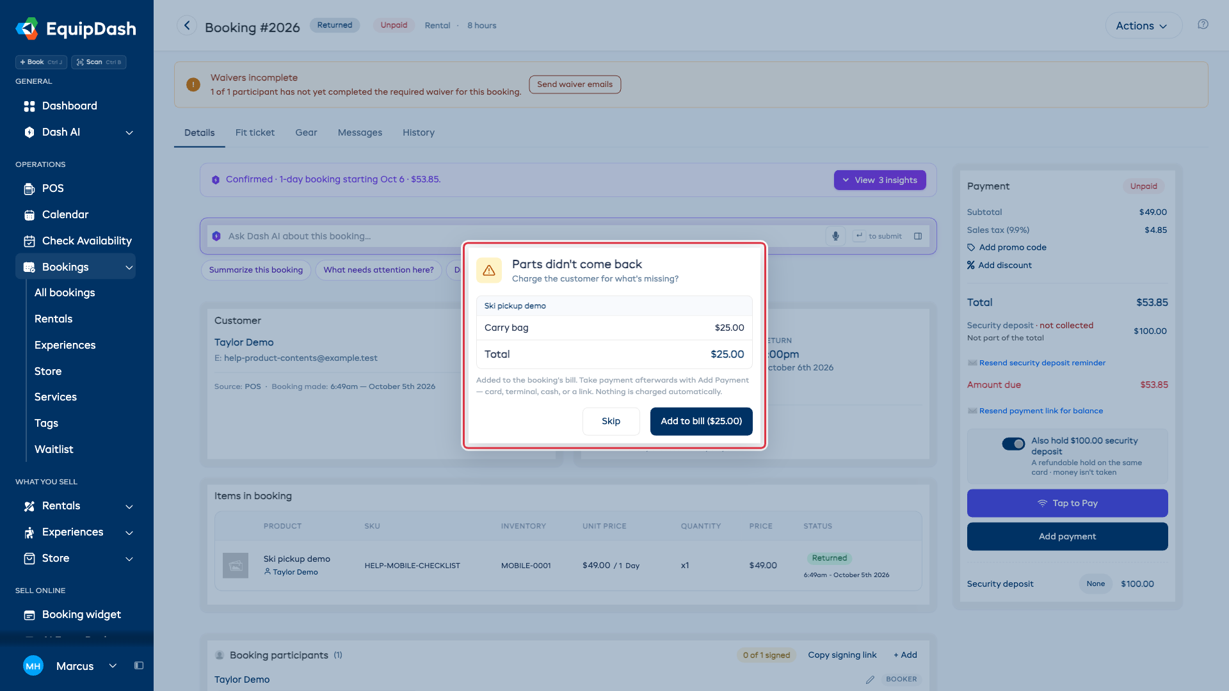The height and width of the screenshot is (691, 1229).
Task: Click the sidebar collapse icon next to Marcus
Action: pos(139,665)
